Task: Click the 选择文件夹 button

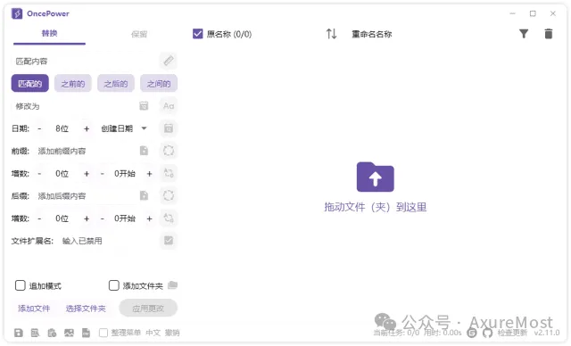Action: coord(86,309)
